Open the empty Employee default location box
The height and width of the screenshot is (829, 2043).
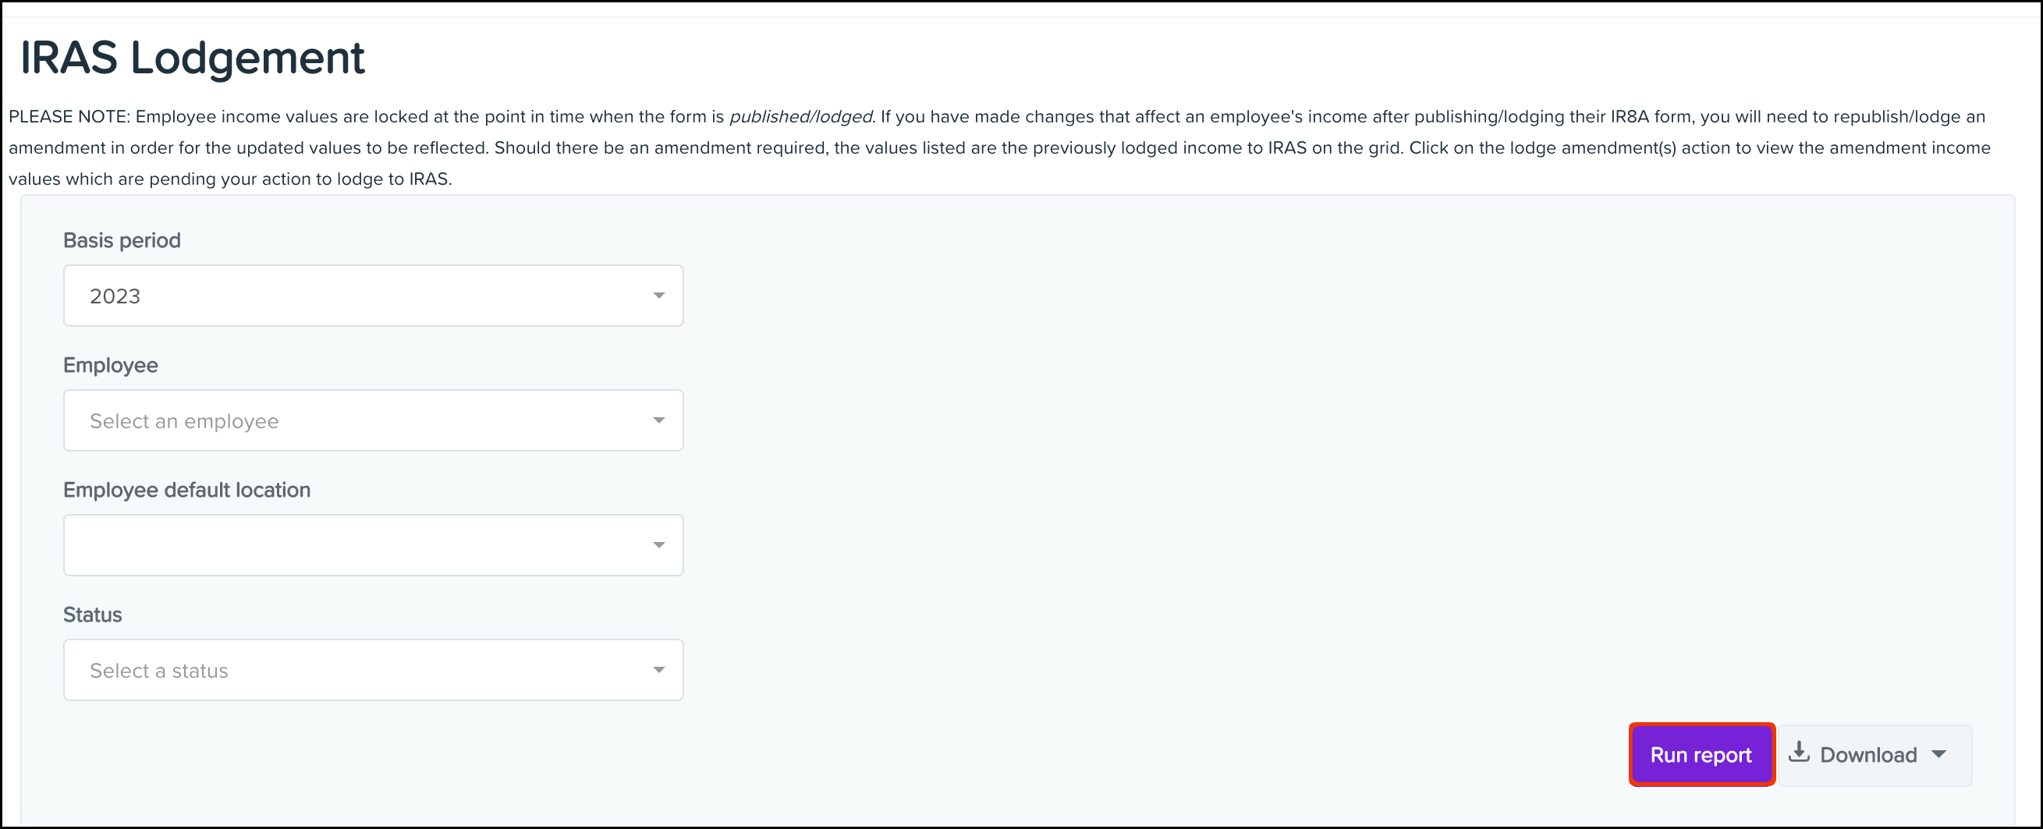[x=374, y=545]
